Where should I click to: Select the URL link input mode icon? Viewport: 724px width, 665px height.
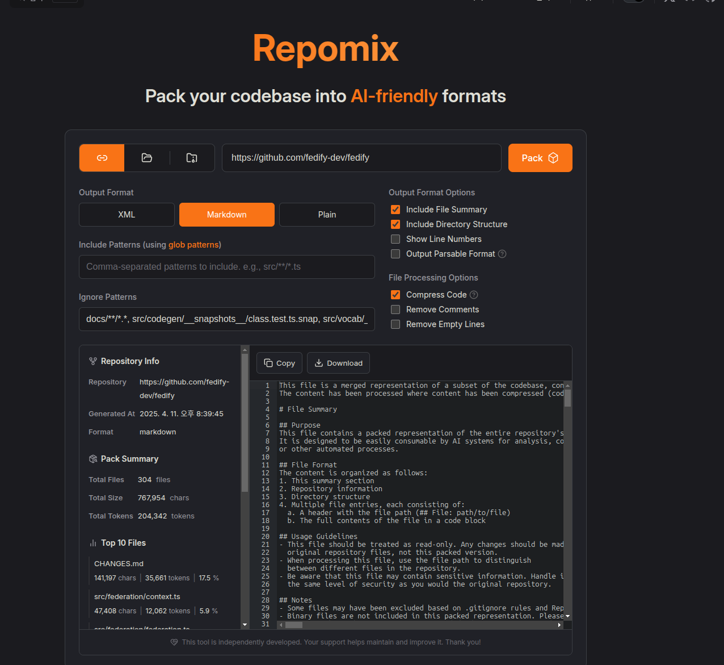click(102, 158)
